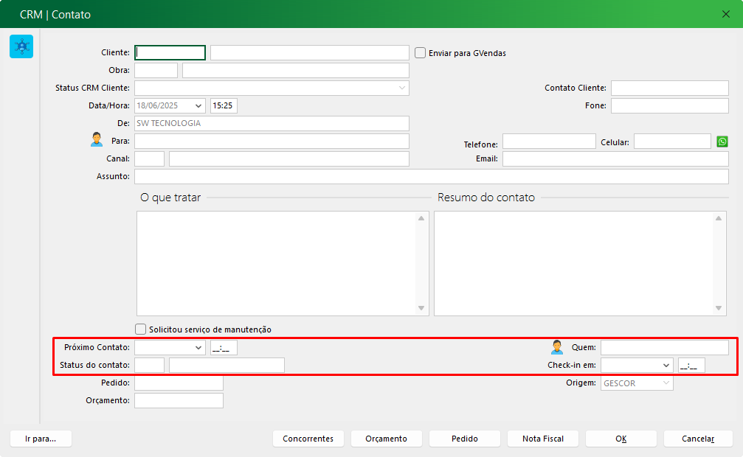
Task: Expand the Check-in em date dropdown
Action: (665, 366)
